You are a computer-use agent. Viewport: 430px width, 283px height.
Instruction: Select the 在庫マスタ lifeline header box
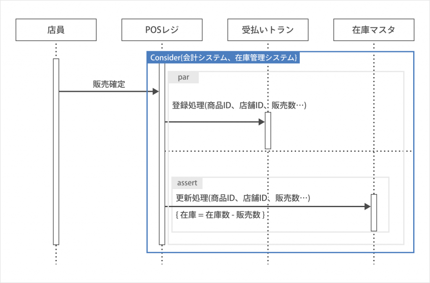(373, 30)
